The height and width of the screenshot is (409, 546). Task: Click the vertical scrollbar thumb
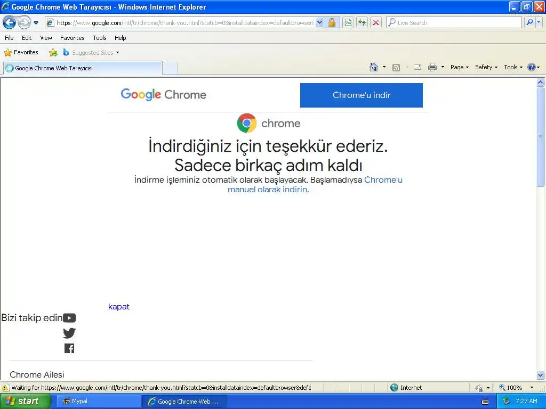541,137
